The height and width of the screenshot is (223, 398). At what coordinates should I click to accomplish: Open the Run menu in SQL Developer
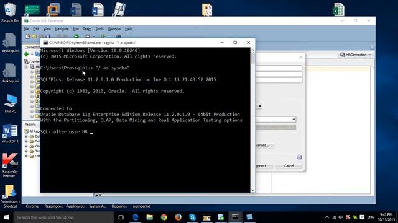(x=76, y=29)
